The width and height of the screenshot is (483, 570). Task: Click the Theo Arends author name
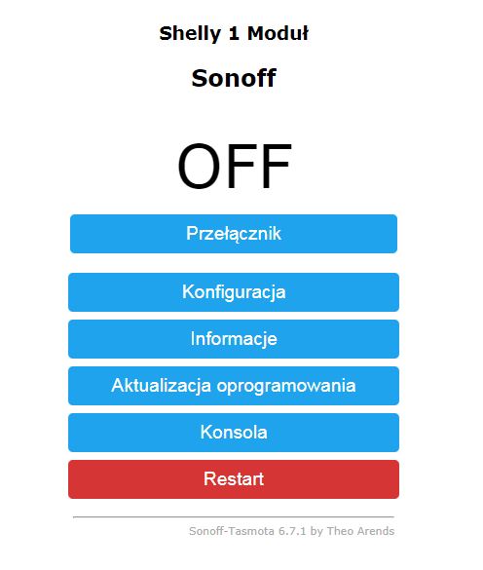(x=360, y=531)
